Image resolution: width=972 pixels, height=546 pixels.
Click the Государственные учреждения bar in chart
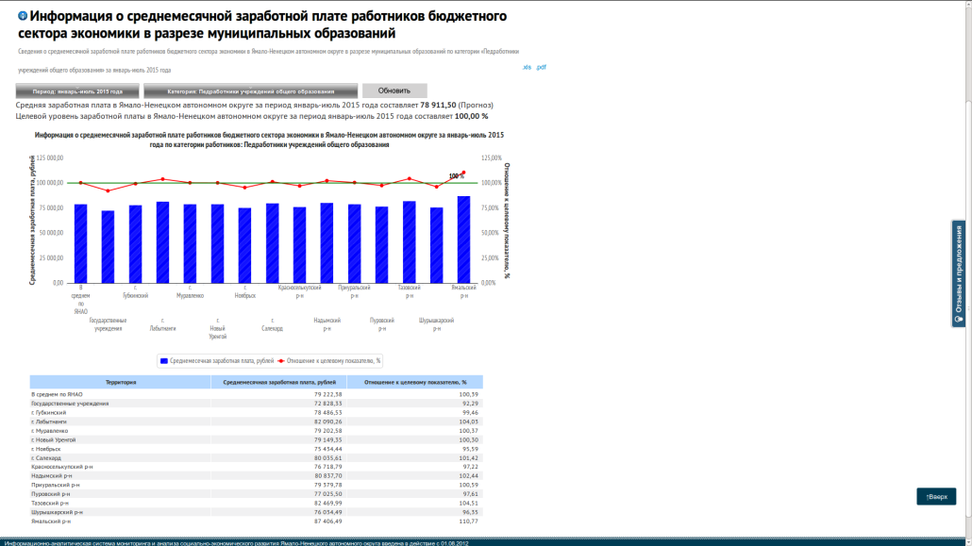(x=108, y=247)
